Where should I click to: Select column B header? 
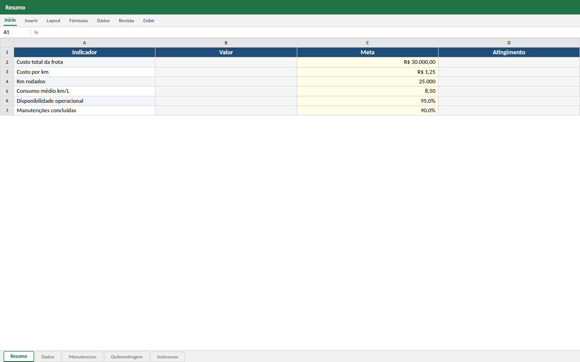[x=226, y=43]
